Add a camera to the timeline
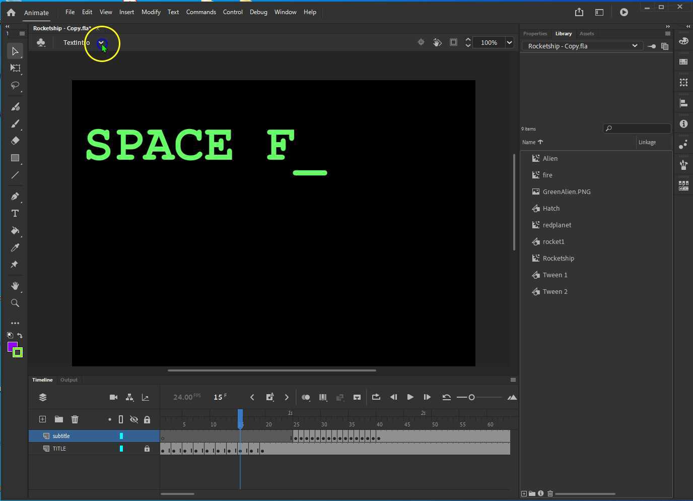This screenshot has height=501, width=693. click(x=113, y=397)
